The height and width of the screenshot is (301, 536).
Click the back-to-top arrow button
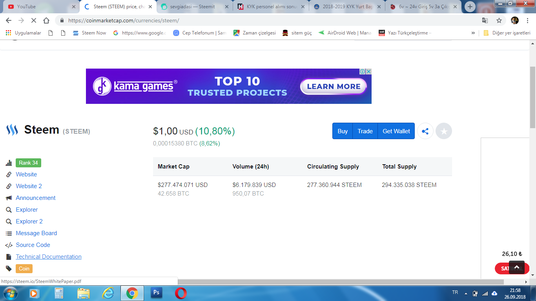click(x=517, y=267)
